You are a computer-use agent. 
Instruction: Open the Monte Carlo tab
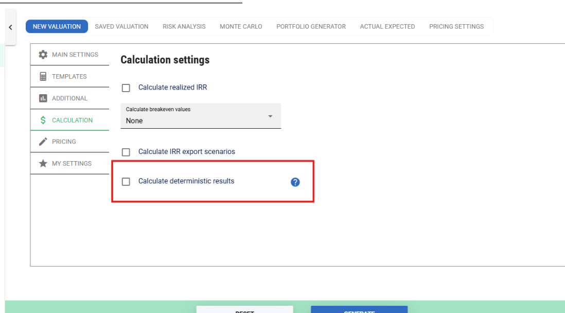coord(241,27)
